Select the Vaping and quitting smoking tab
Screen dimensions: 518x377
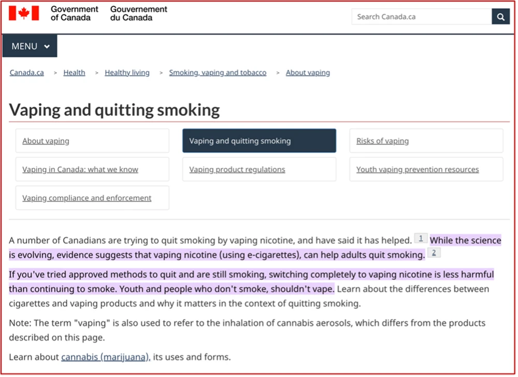coord(259,141)
